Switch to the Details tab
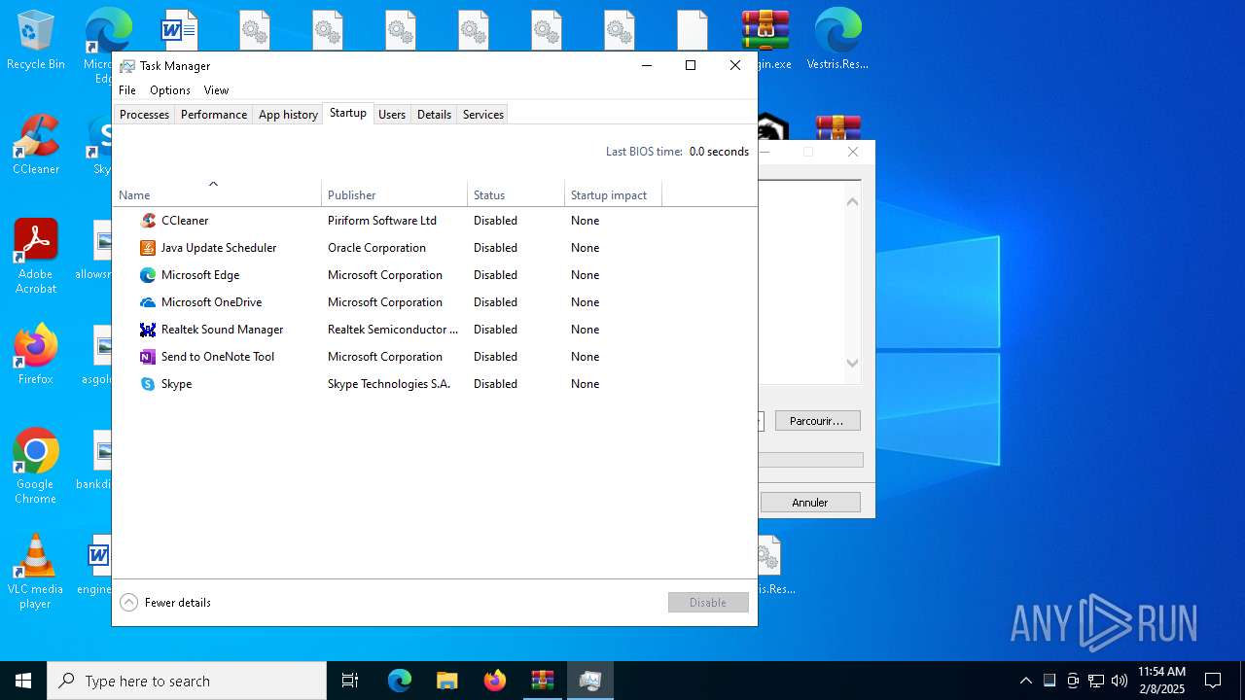The width and height of the screenshot is (1245, 700). point(434,115)
